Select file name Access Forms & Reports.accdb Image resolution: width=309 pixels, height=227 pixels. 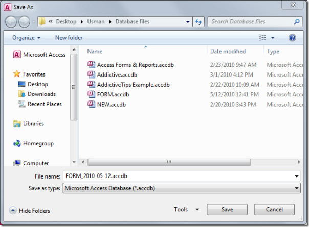tap(136, 65)
